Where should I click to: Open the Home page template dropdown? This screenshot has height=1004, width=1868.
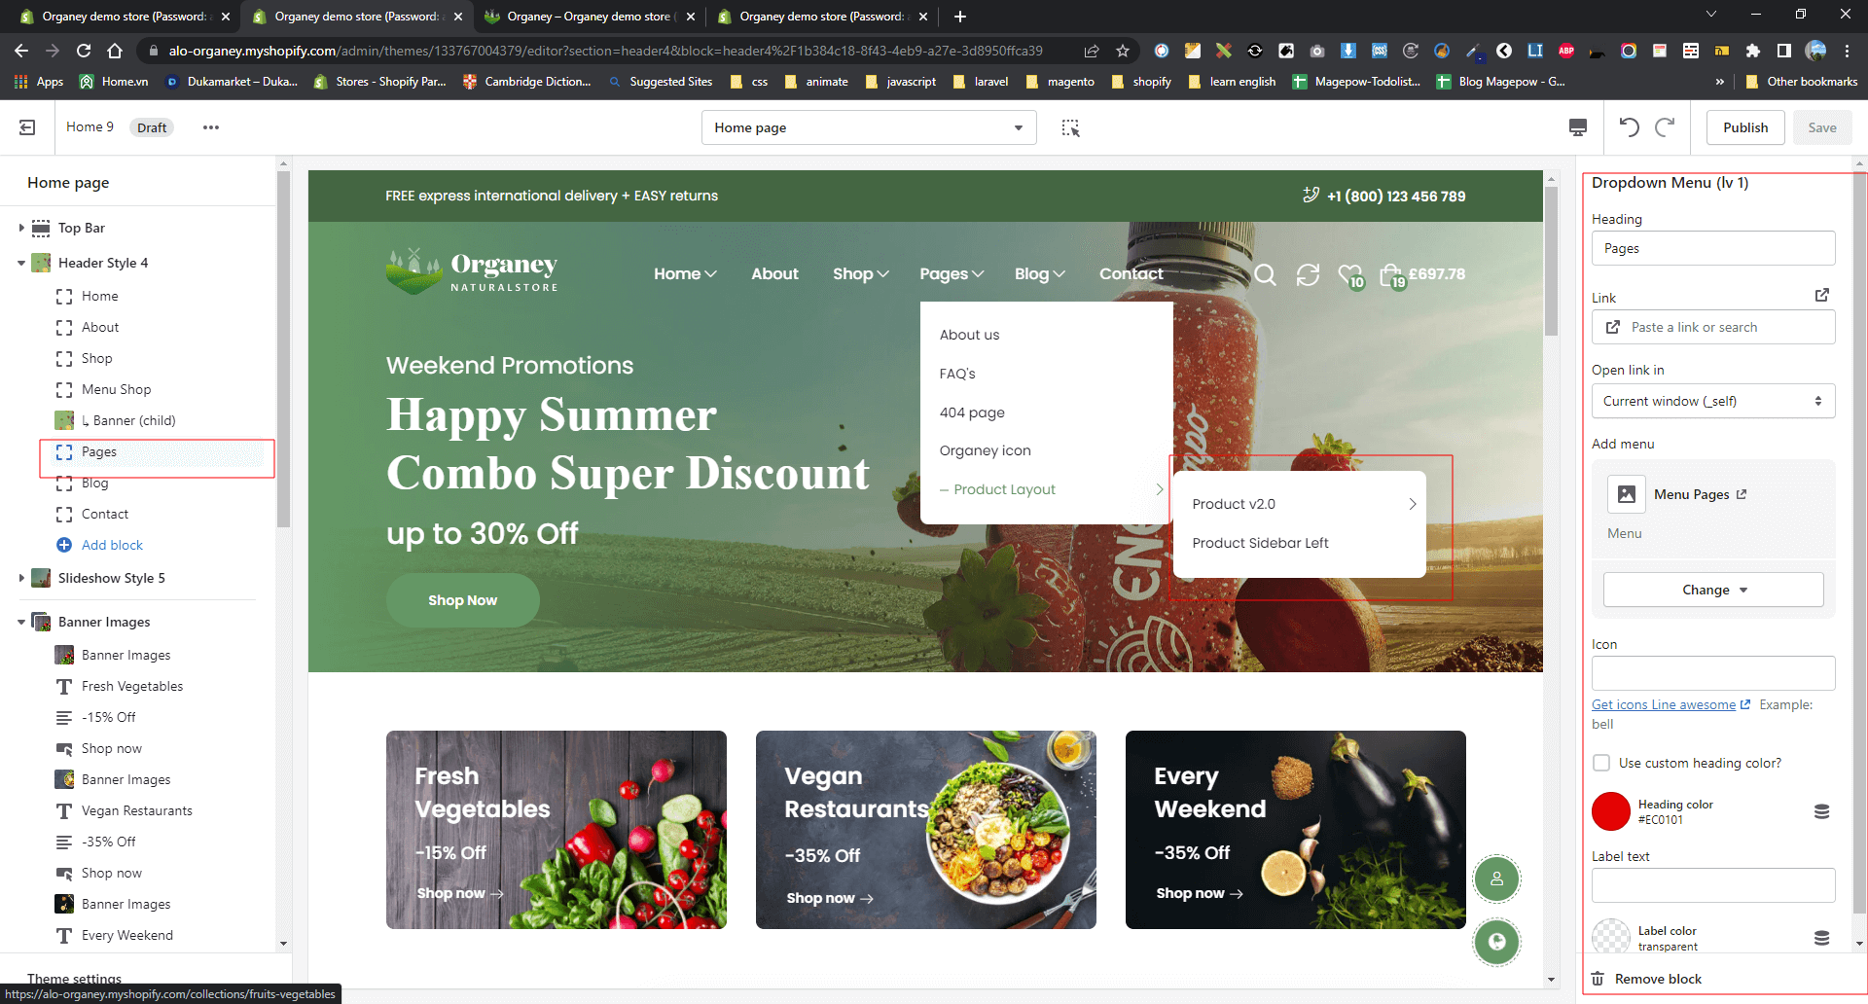tap(868, 127)
